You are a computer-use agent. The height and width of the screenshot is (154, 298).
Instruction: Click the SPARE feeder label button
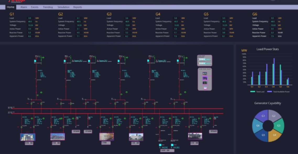tap(76, 131)
